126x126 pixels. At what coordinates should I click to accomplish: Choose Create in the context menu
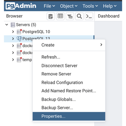(69, 45)
